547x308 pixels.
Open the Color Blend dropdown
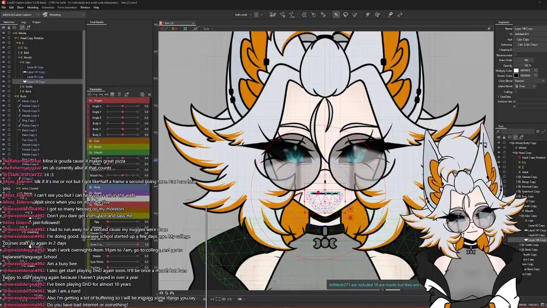tap(529, 81)
